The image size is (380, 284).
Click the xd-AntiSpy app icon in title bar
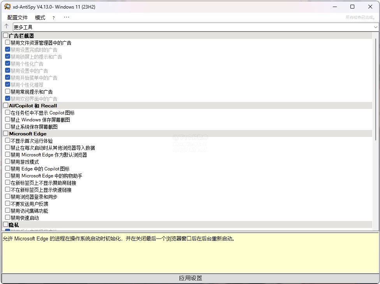click(x=7, y=7)
